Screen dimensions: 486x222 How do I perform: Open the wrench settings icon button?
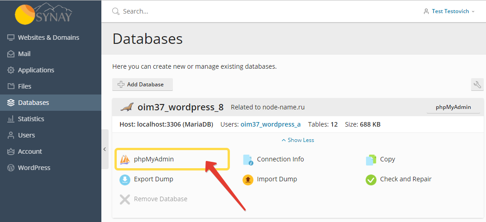[477, 85]
